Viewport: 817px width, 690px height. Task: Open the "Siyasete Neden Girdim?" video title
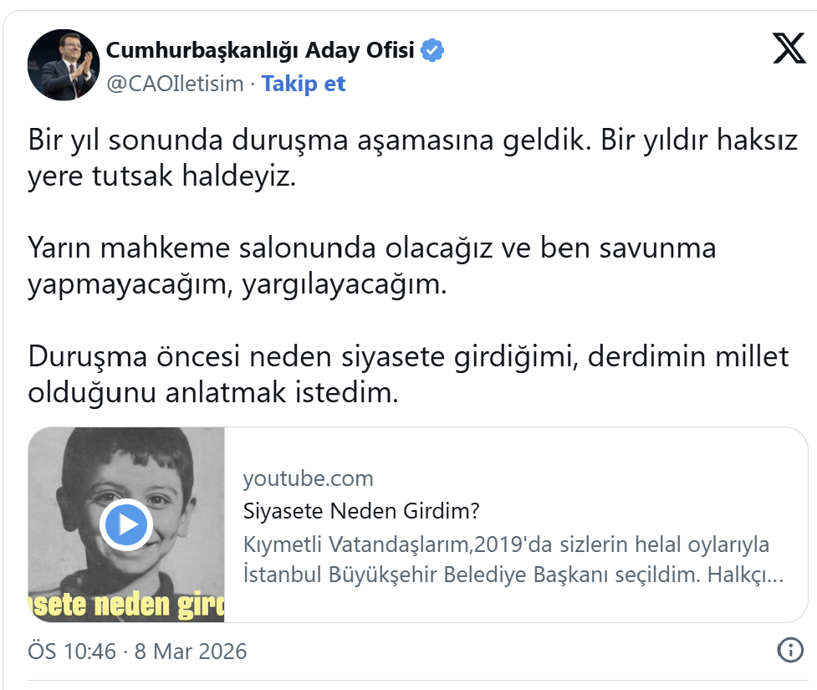click(x=361, y=511)
